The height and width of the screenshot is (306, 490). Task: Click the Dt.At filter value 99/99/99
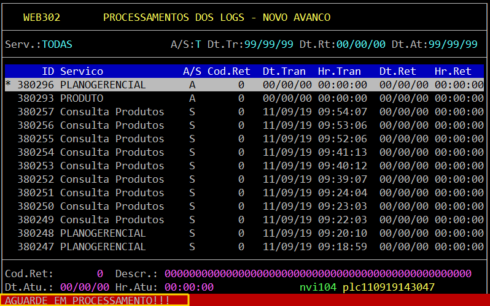point(453,44)
